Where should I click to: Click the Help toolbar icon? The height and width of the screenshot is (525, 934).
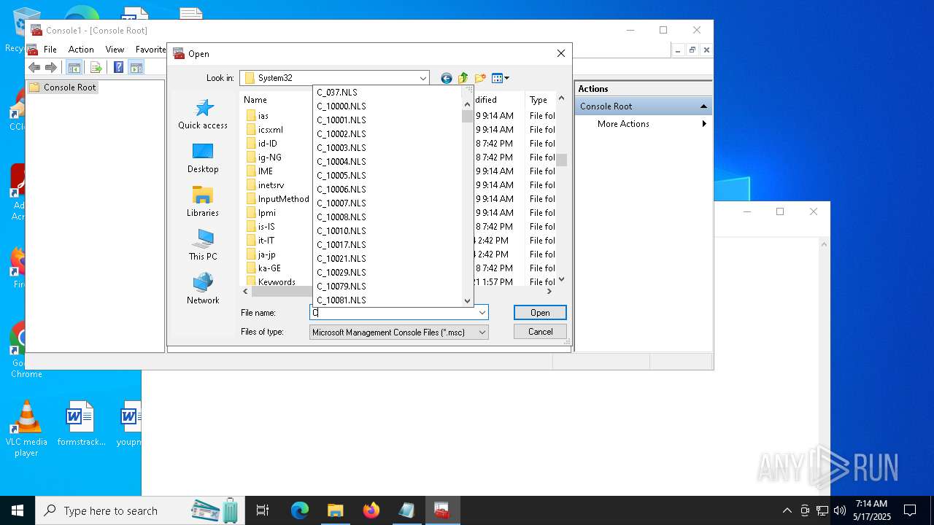coord(119,68)
